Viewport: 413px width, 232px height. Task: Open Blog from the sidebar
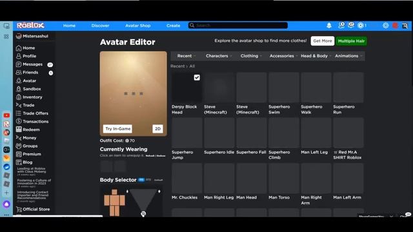click(25, 162)
